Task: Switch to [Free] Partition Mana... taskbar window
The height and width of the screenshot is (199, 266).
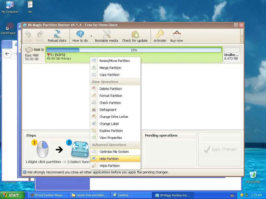Action: click(x=48, y=195)
